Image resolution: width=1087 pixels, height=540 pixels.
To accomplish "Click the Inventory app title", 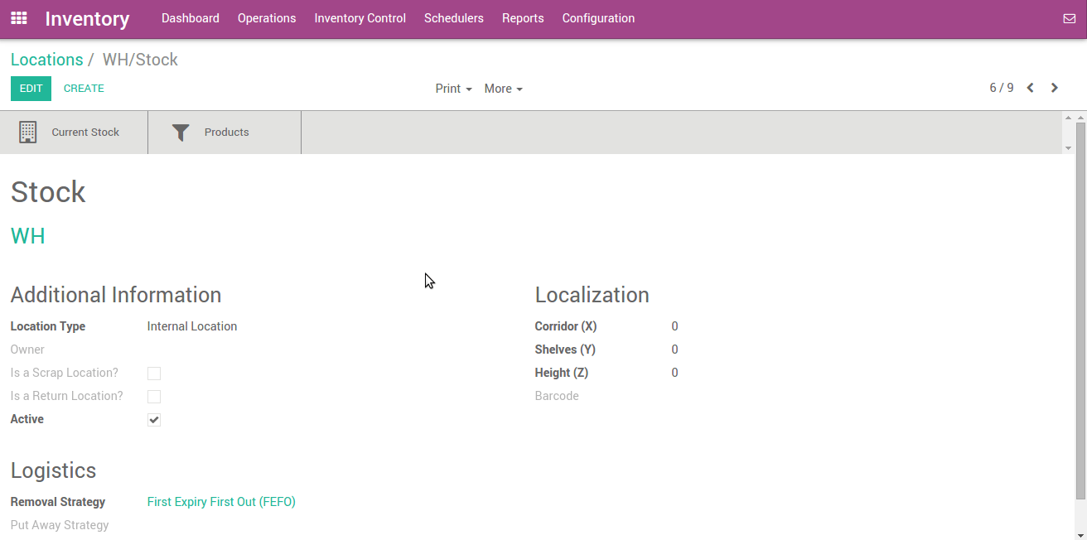I will 87,18.
